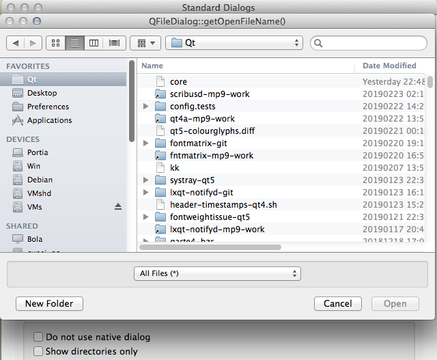Open the All Files filter dropdown

coord(218,273)
